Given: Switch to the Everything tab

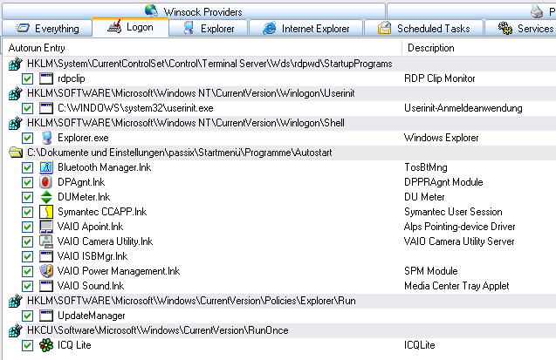Looking at the screenshot, I should (x=47, y=28).
